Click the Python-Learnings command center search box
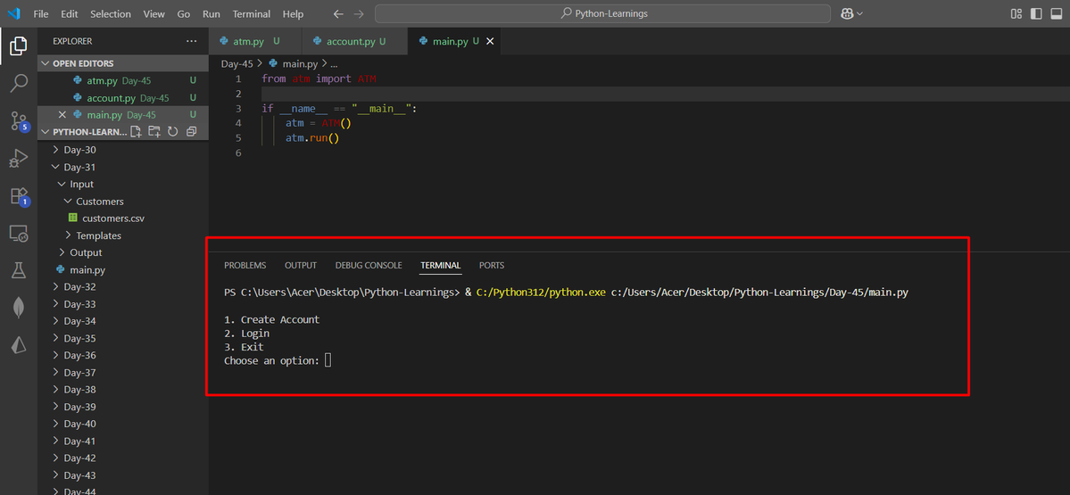Viewport: 1070px width, 495px height. coord(602,13)
